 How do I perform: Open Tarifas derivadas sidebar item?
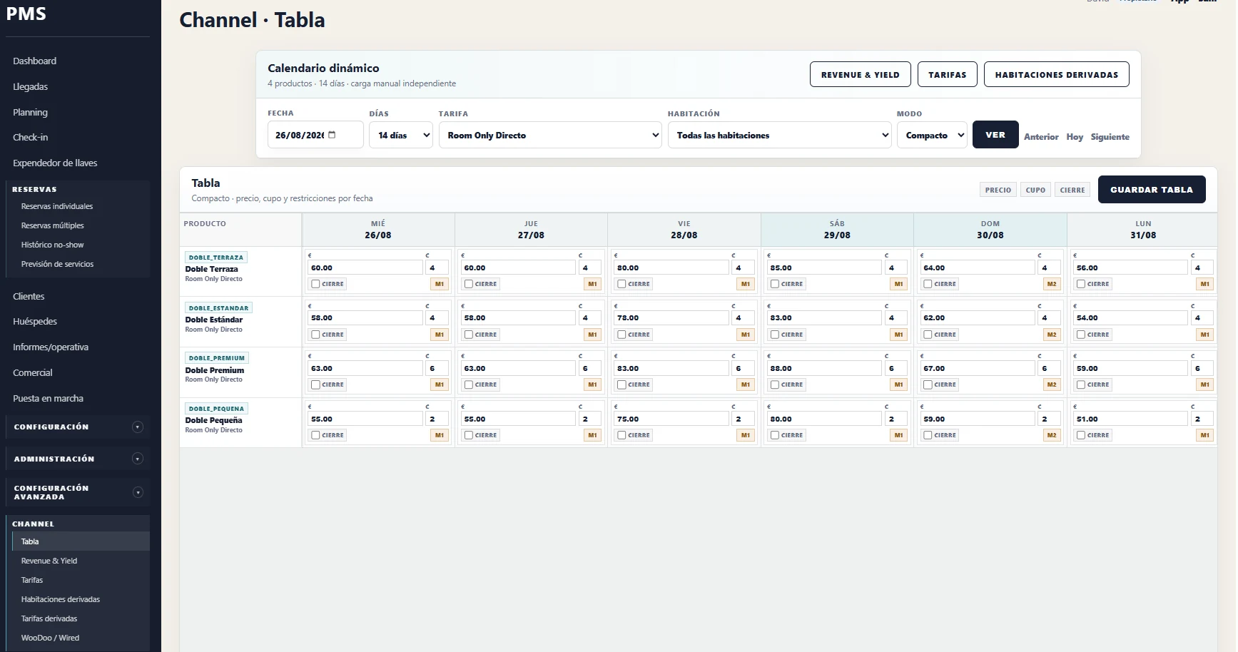pyautogui.click(x=49, y=618)
